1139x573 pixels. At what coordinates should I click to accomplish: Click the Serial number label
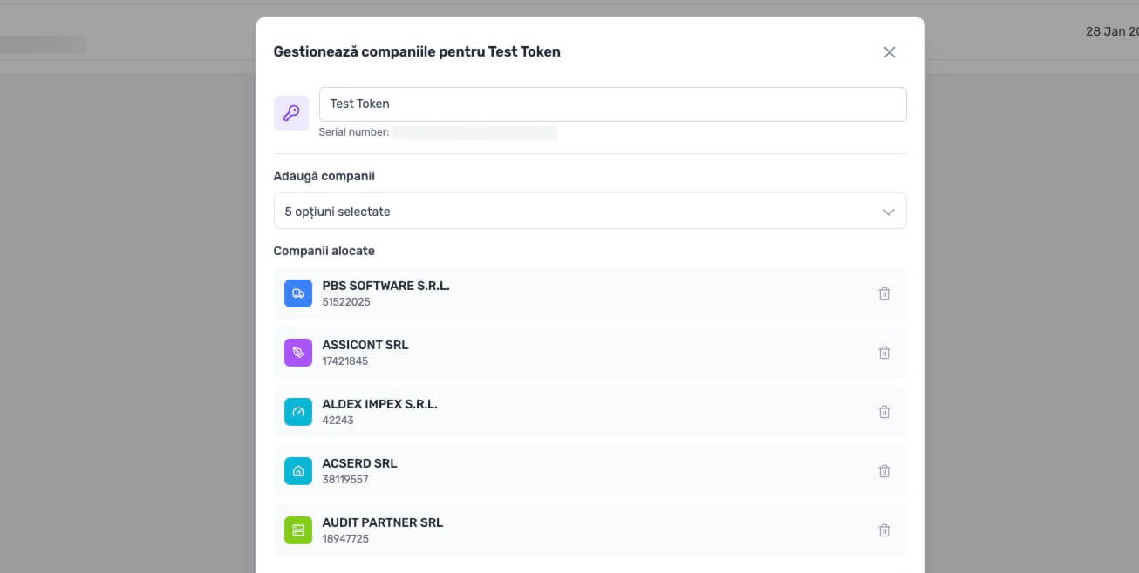pos(354,132)
